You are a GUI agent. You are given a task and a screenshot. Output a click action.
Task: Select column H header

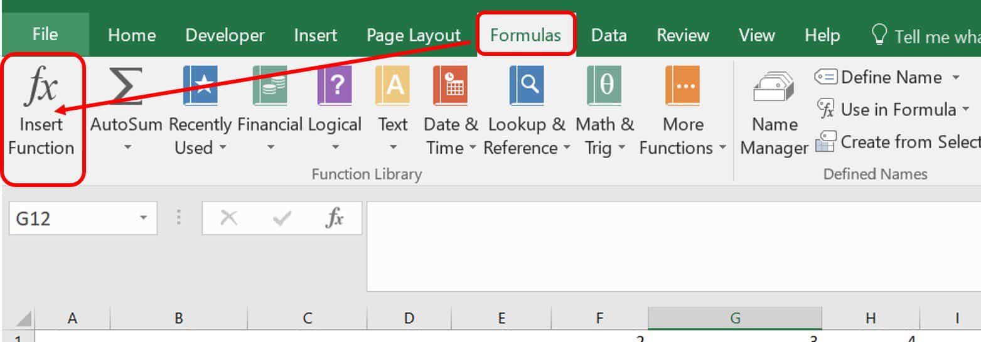point(871,319)
